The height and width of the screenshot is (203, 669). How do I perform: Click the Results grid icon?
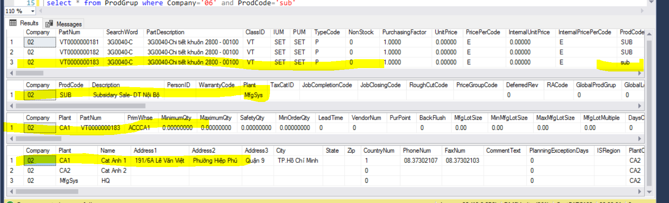[x=13, y=23]
